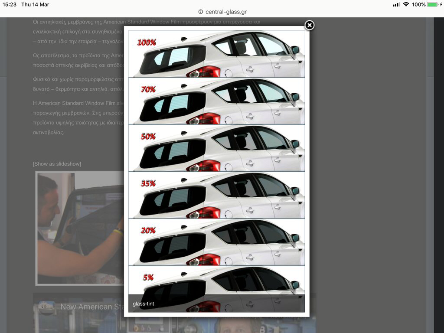This screenshot has width=444, height=333.
Task: Click the video channel avatar icon
Action: tap(46, 307)
